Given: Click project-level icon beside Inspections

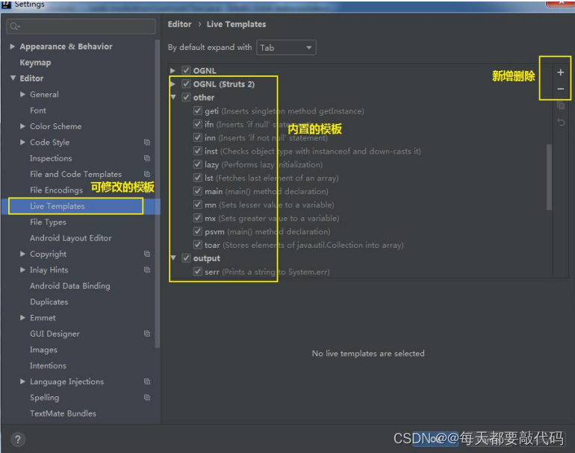Looking at the screenshot, I should click(147, 158).
